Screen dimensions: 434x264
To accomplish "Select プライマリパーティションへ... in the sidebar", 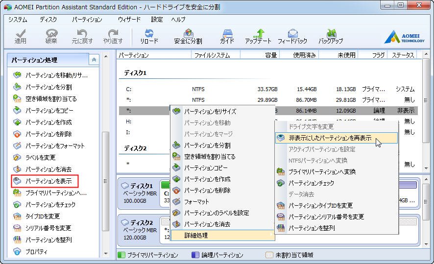I will coord(50,192).
